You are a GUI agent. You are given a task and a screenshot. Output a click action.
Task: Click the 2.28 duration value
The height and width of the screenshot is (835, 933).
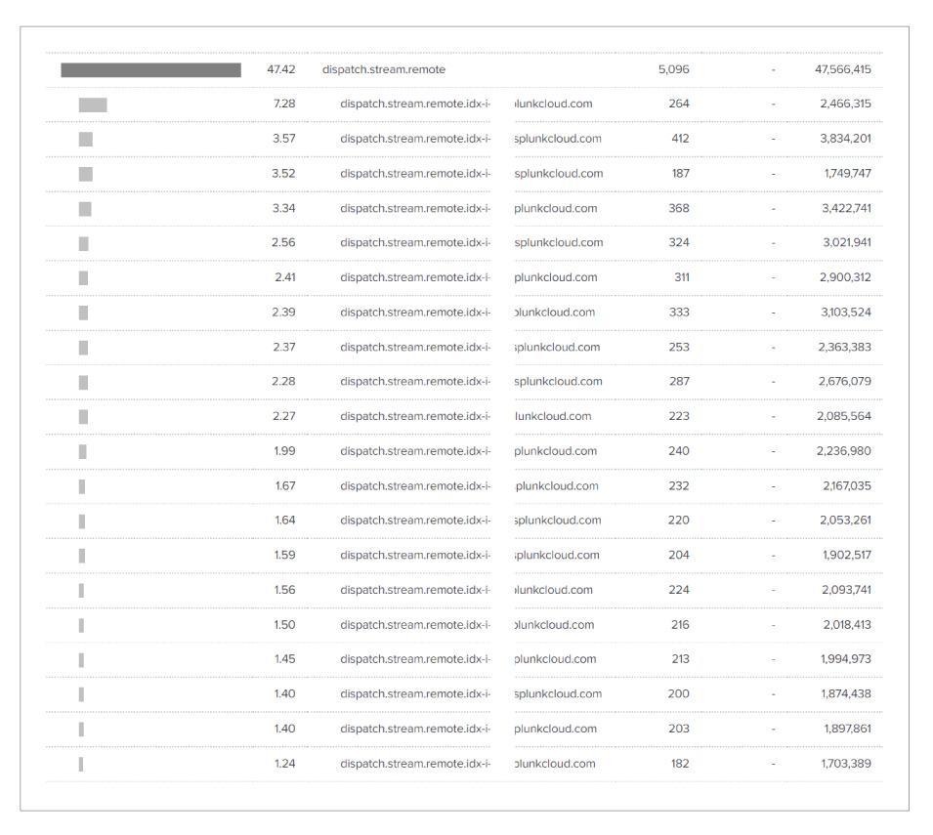tap(283, 381)
